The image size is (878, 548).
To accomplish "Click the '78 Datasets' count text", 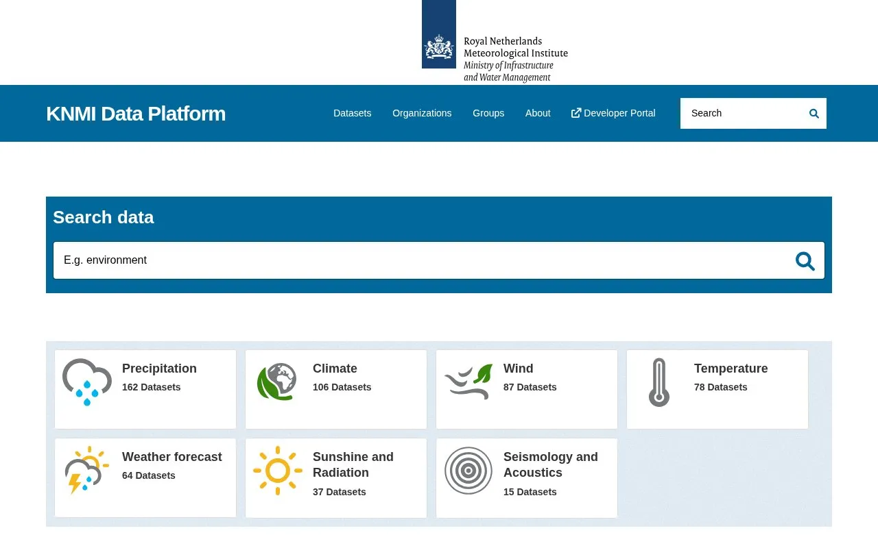I will click(x=721, y=387).
